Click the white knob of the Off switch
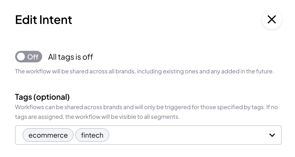The width and height of the screenshot is (295, 157). pyautogui.click(x=21, y=56)
